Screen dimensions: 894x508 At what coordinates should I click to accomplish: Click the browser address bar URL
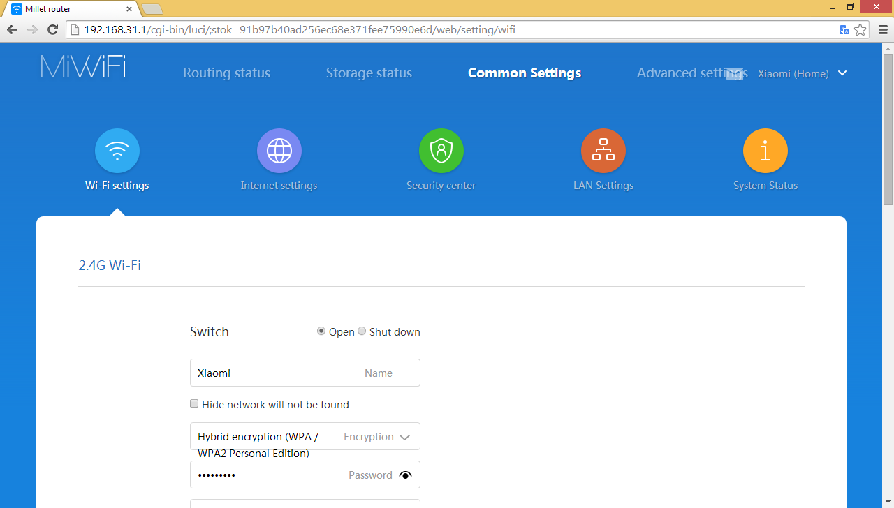(300, 30)
